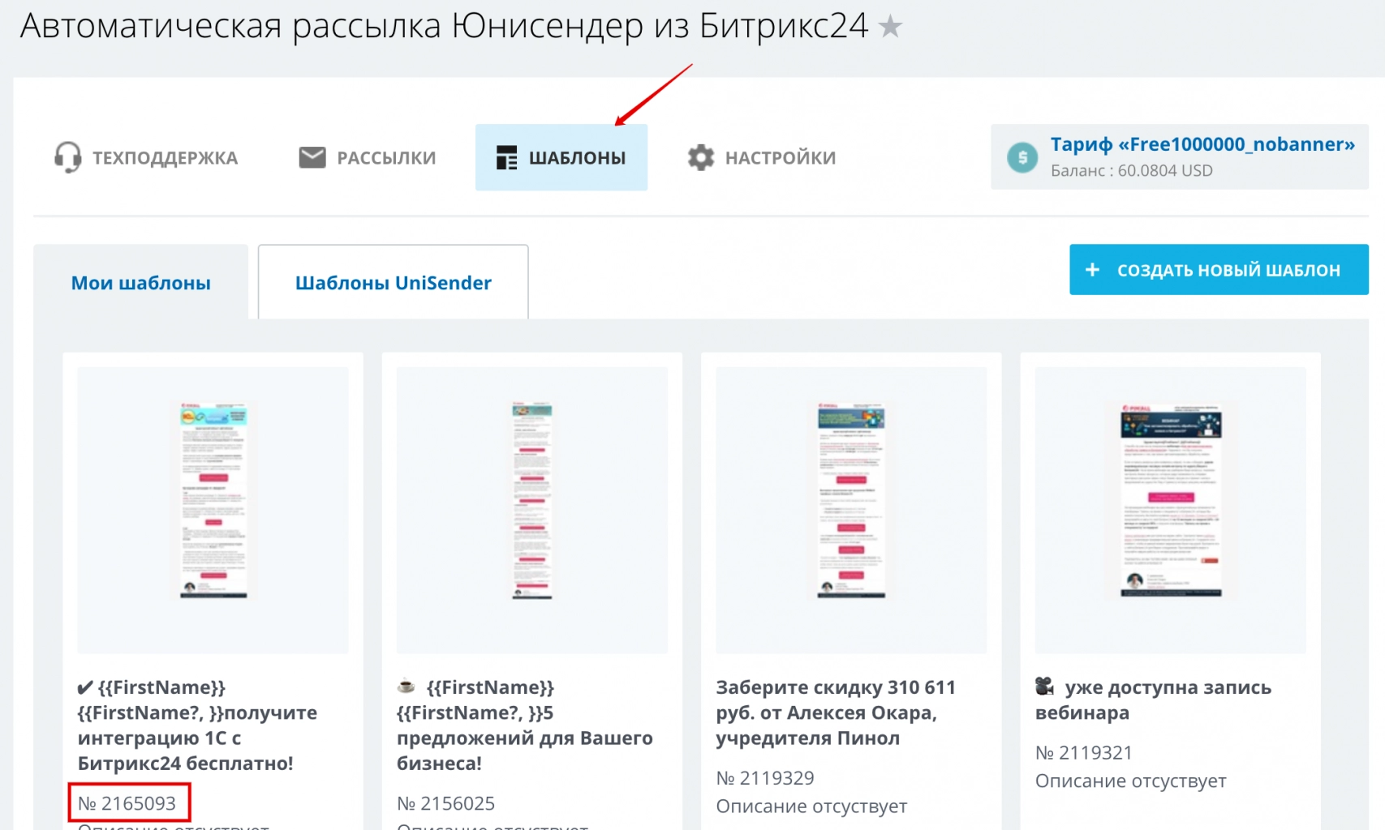The height and width of the screenshot is (830, 1385).
Task: Click the templates list icon on Шаблоны
Action: 507,157
